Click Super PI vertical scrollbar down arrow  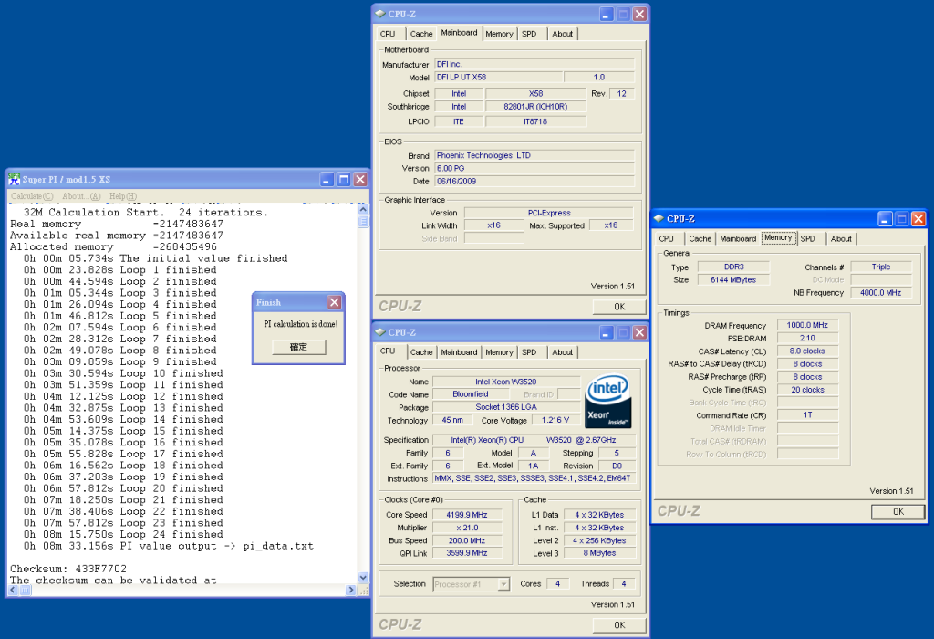click(x=363, y=577)
